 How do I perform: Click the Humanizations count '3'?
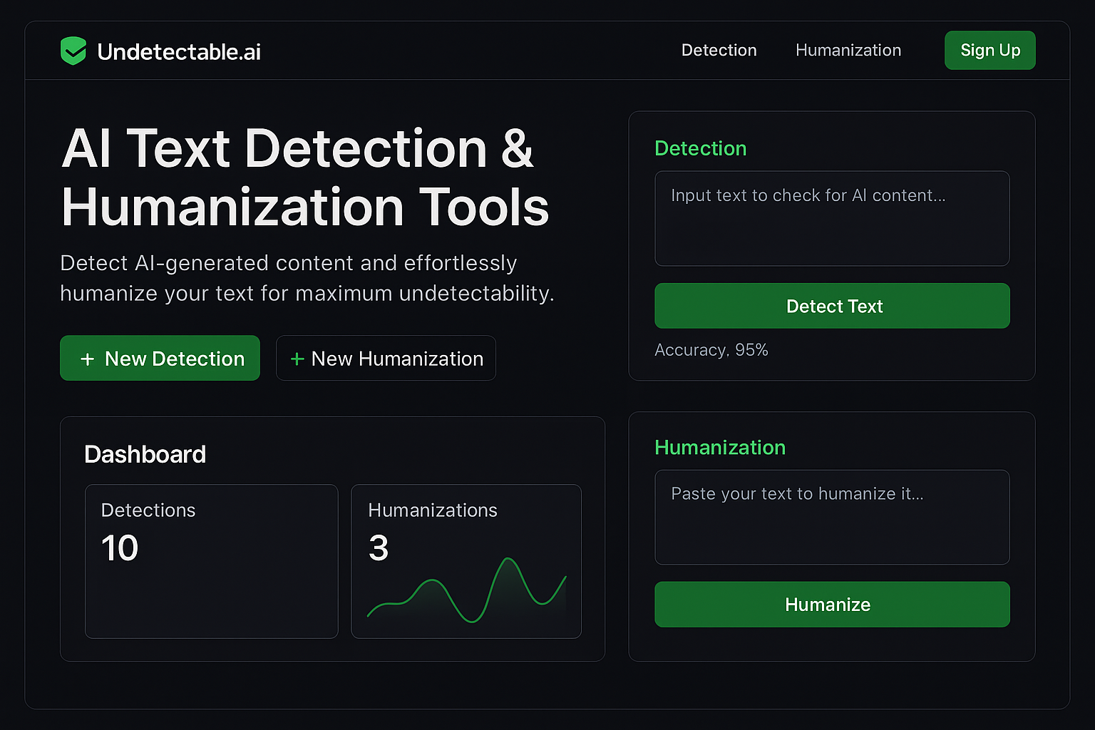379,548
